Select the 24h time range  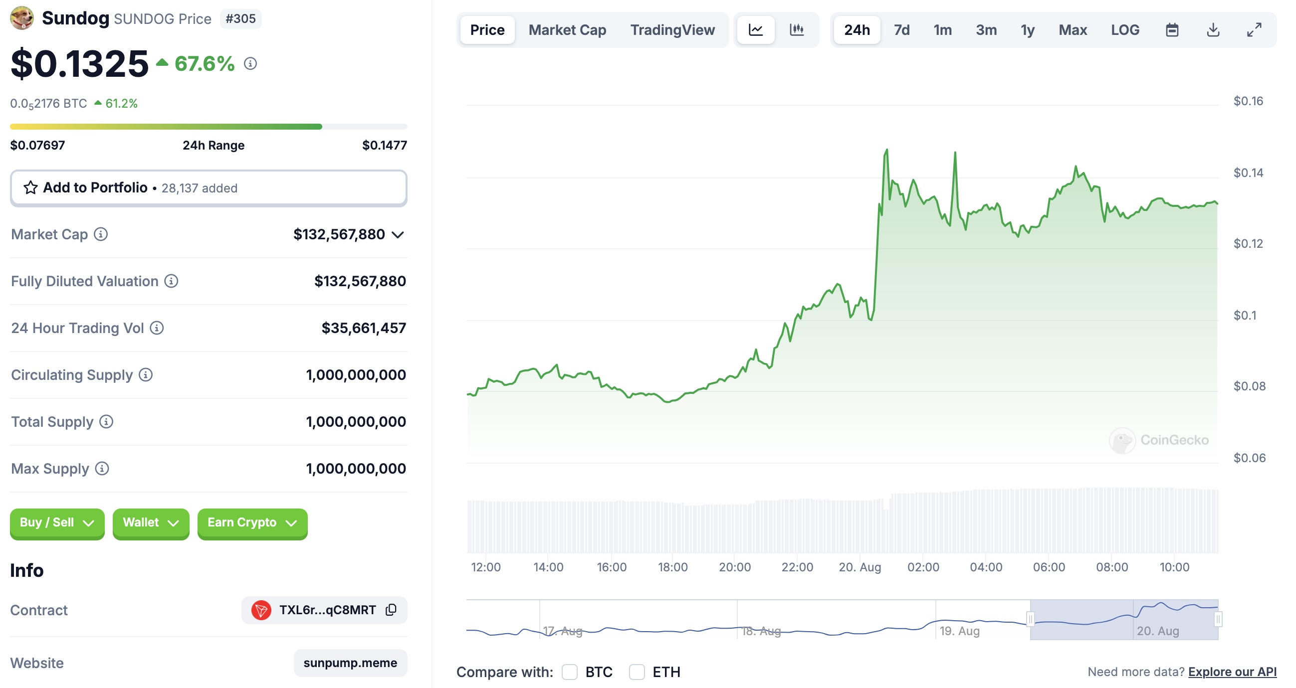tap(857, 30)
